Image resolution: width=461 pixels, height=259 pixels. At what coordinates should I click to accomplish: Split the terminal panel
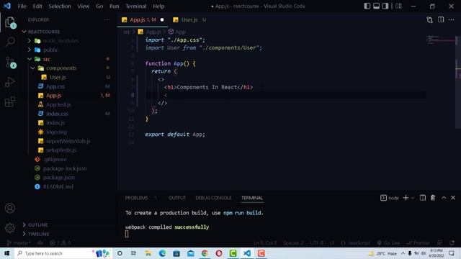[423, 198]
